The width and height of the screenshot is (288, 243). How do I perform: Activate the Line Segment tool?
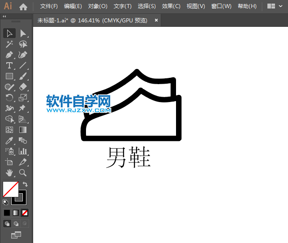(x=23, y=65)
